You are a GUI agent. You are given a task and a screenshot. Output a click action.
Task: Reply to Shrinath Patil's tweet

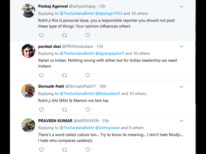pos(41,110)
